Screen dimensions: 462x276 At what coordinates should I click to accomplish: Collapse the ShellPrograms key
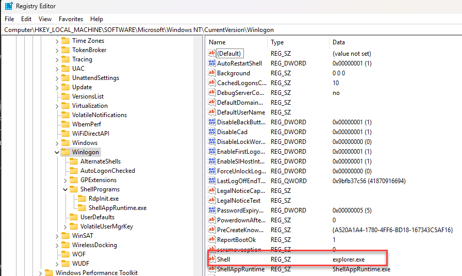point(65,190)
